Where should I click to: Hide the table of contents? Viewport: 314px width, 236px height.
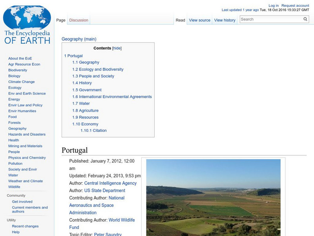point(117,48)
